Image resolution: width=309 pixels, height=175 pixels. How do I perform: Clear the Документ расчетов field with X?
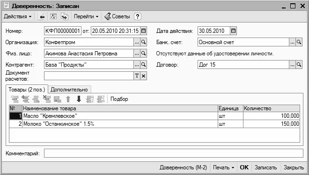[143, 76]
